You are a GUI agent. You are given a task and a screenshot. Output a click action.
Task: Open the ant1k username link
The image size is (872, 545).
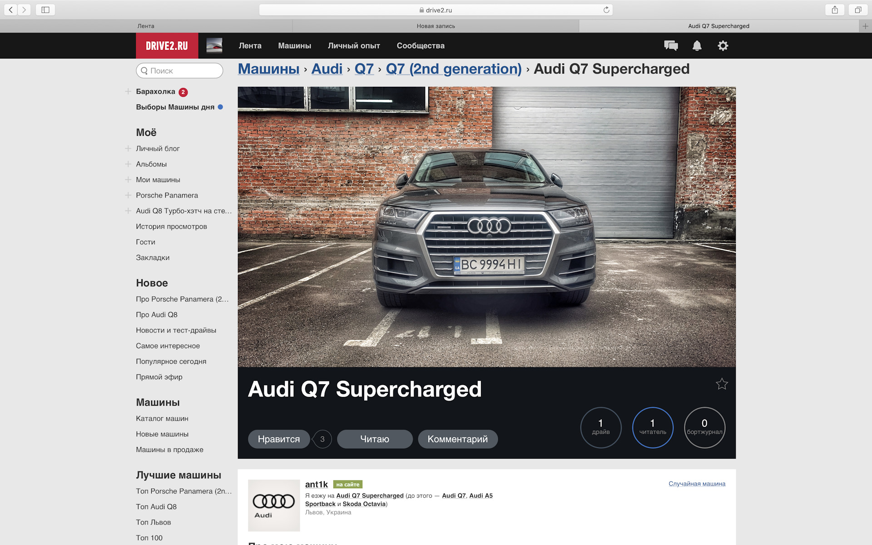pos(316,484)
